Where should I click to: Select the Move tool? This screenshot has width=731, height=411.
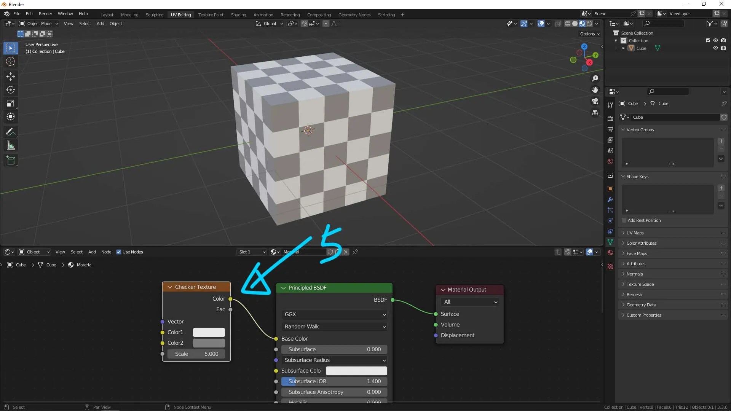(x=10, y=76)
